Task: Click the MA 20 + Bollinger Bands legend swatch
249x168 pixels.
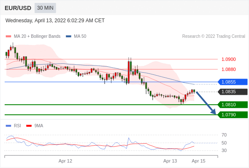Action: [x=8, y=37]
